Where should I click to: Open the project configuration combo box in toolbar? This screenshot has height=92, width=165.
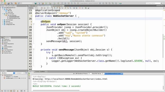click(x=28, y=3)
